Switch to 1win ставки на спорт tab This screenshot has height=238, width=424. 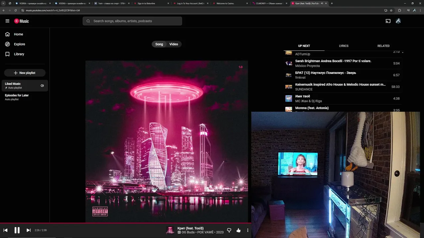pos(111,3)
